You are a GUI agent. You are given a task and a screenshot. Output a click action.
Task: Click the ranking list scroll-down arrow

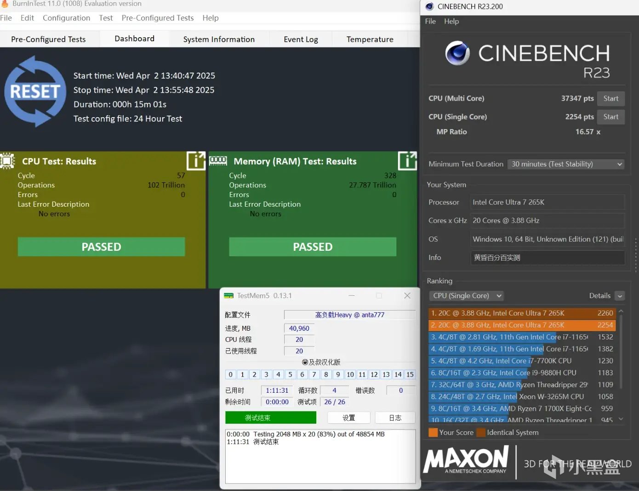(x=621, y=419)
